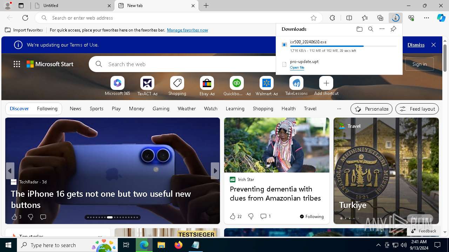Image resolution: width=449 pixels, height=252 pixels.
Task: Dislike the iPhone 16 article
Action: (31, 217)
